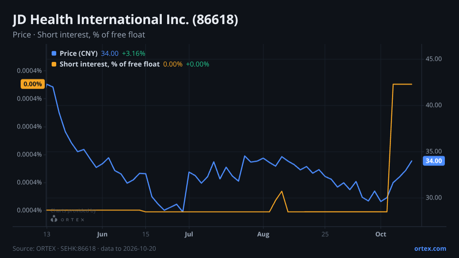Click the blue 34.00 price axis tag
This screenshot has height=258, width=459.
434,161
